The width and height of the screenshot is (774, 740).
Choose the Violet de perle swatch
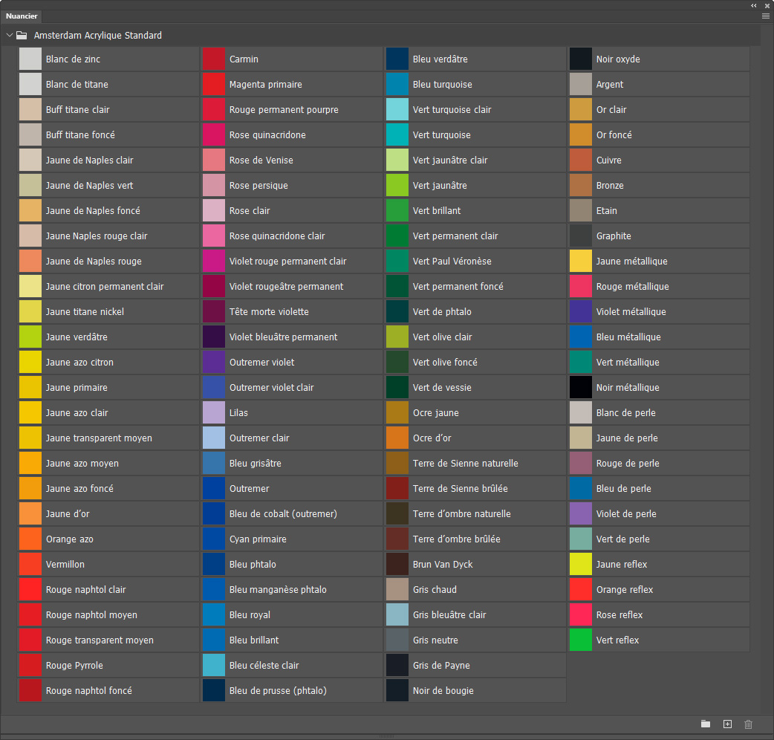581,514
